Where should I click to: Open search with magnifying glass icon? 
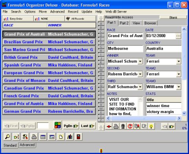pos(7,137)
